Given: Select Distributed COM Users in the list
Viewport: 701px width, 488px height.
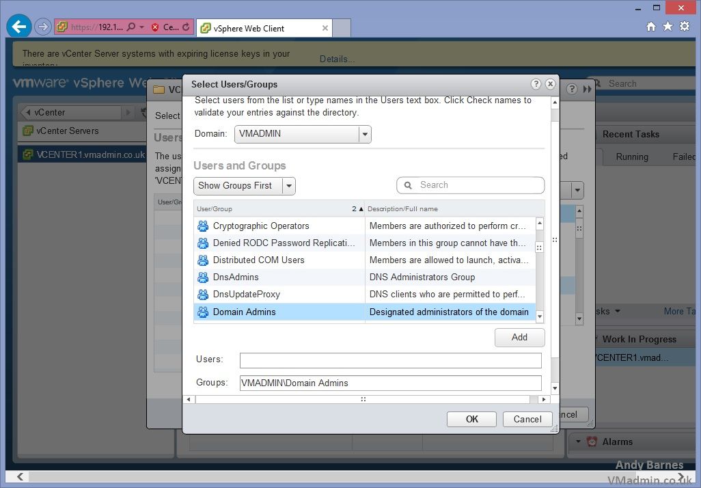Looking at the screenshot, I should 258,260.
